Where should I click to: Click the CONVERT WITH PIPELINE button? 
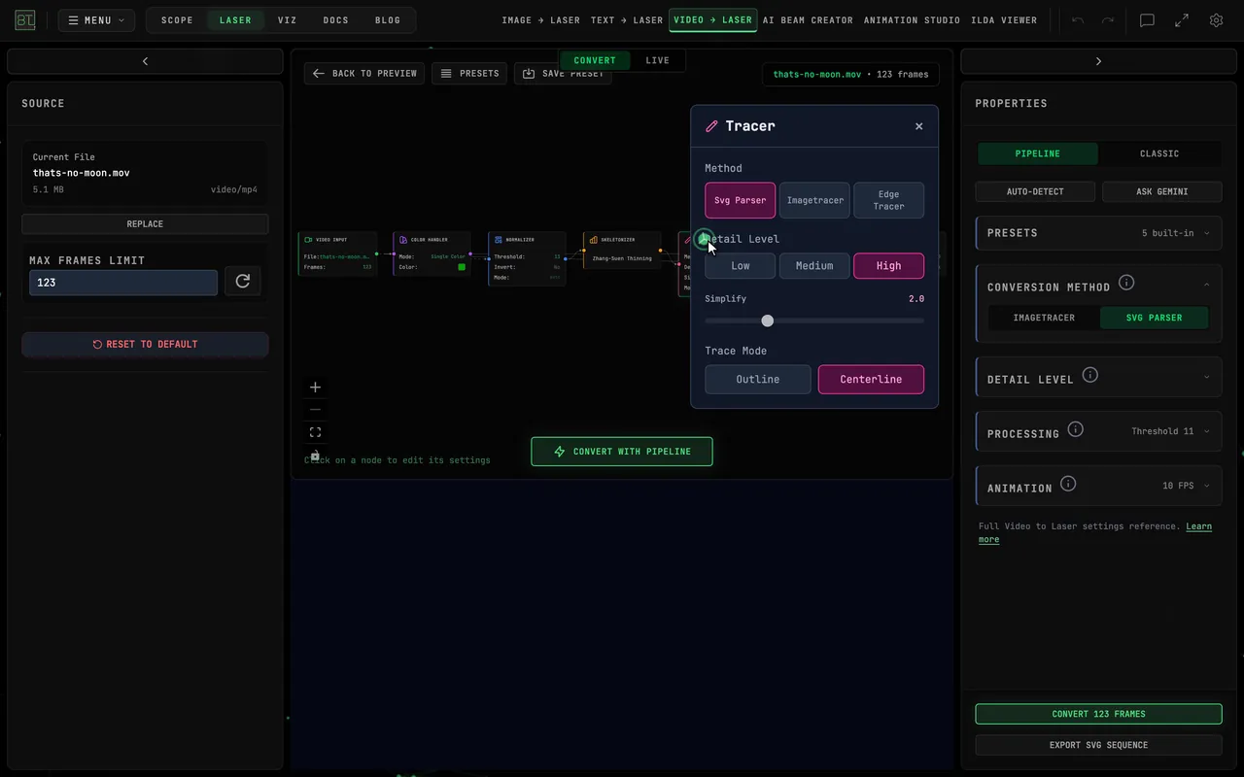click(622, 452)
